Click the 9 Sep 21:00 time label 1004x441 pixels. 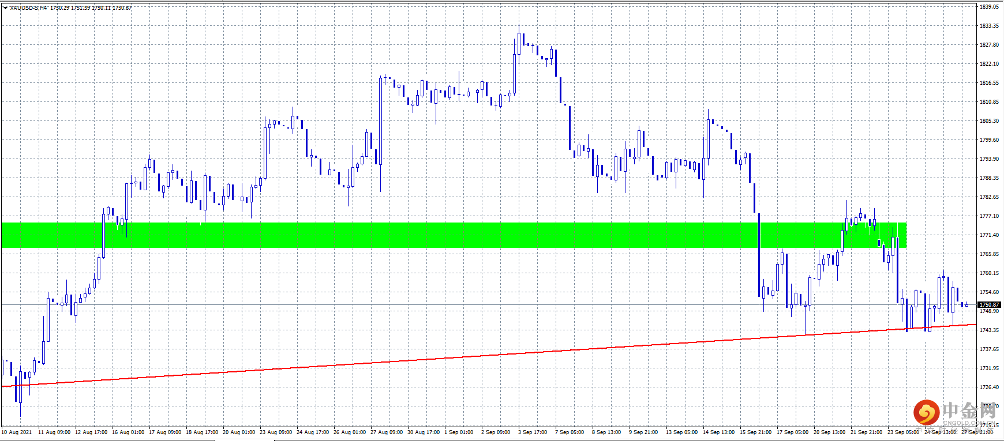pos(643,432)
